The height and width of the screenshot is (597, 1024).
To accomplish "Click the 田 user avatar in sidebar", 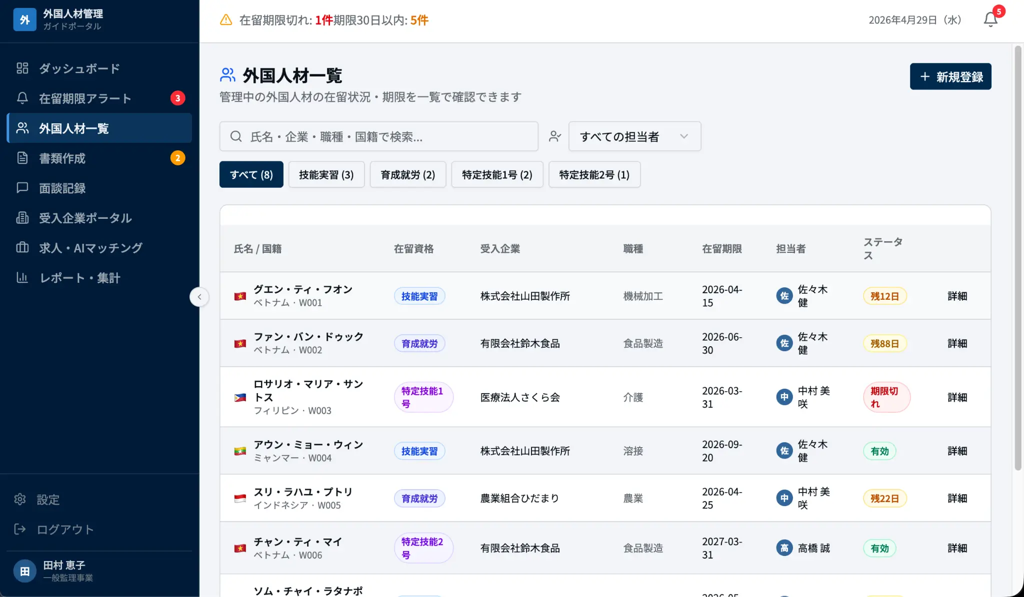I will coord(25,571).
